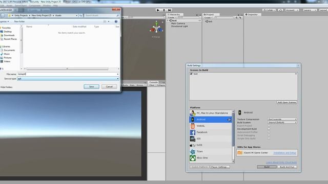Click the Build And Run button
The width and height of the screenshot is (328, 184).
point(287,167)
